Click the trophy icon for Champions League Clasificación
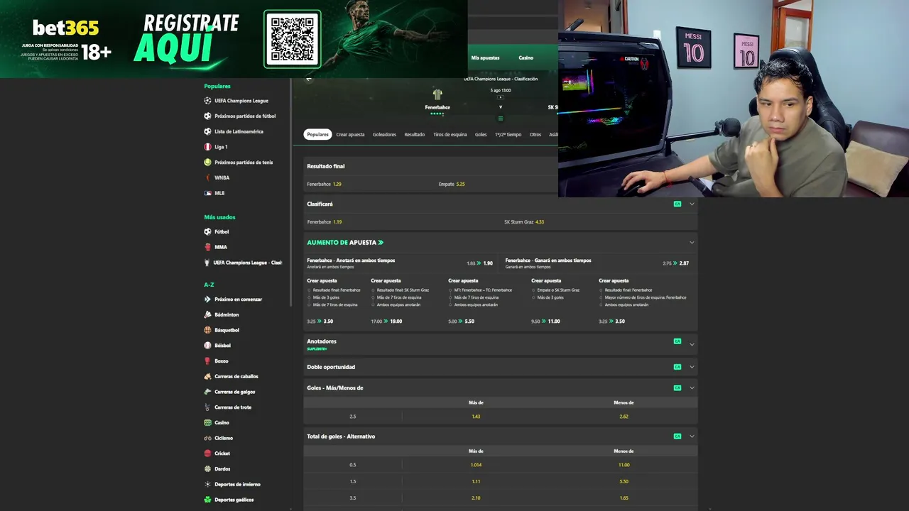 (x=207, y=263)
